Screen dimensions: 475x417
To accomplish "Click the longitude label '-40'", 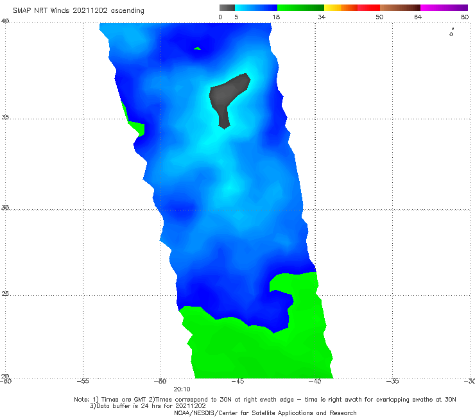I will tap(315, 381).
